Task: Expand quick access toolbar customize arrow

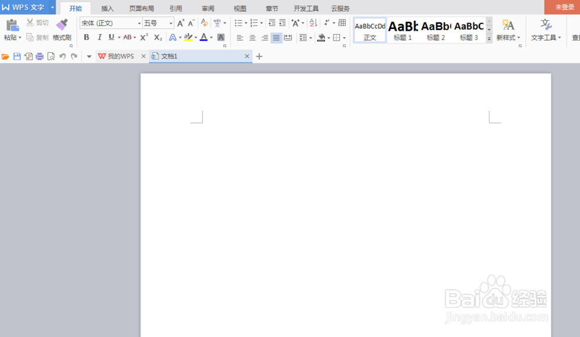Action: pyautogui.click(x=89, y=57)
